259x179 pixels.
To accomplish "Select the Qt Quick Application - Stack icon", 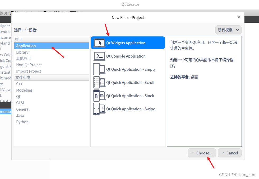I will coord(99,96).
